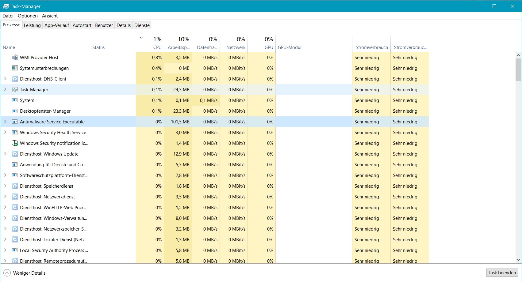Click the 0,1 MB/s disk value cell

[206, 100]
